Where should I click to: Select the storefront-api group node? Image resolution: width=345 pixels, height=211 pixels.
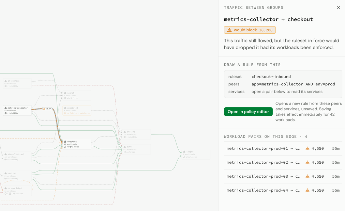tap(17, 157)
